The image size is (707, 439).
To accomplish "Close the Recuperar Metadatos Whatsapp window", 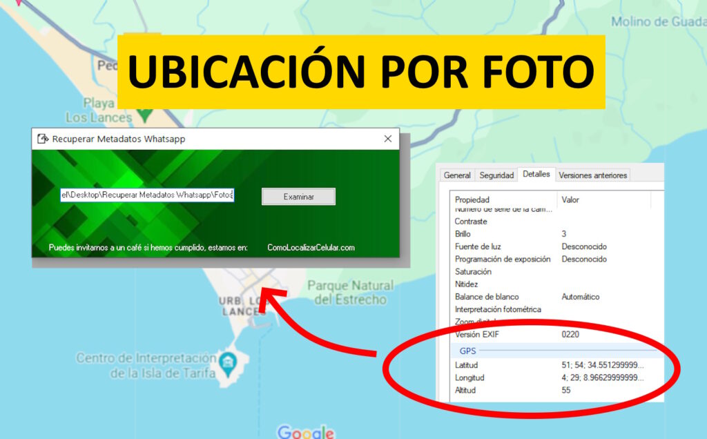I will point(387,139).
